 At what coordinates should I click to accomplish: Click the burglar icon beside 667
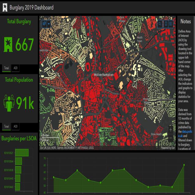(x=8, y=45)
